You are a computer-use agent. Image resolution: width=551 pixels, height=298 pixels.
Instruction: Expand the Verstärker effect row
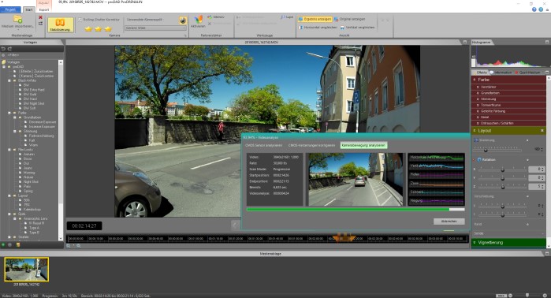pos(508,87)
